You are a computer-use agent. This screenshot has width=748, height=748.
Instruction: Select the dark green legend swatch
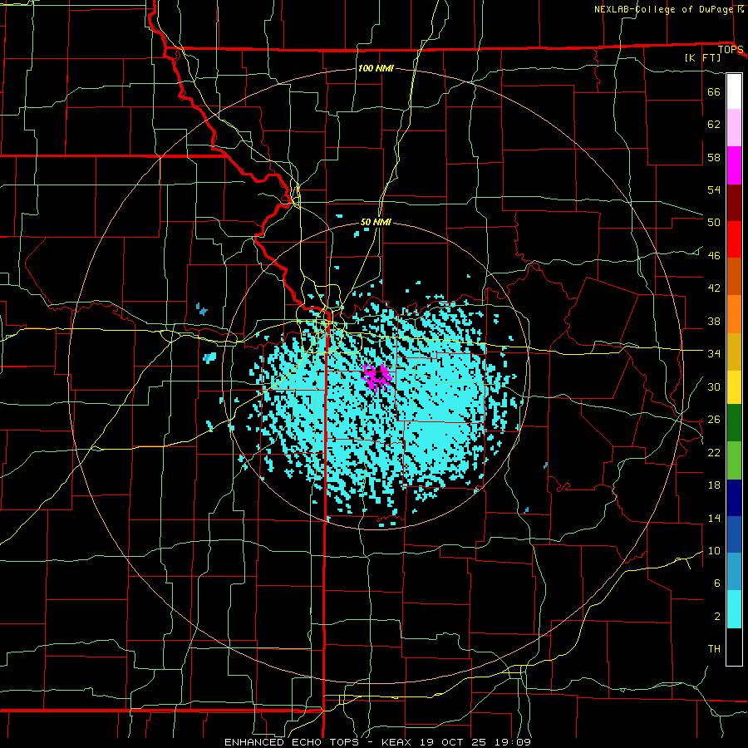coord(734,423)
